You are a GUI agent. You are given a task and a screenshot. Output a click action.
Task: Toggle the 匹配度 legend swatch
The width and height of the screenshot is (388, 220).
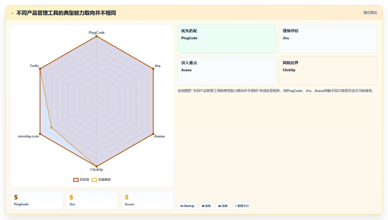[76, 180]
